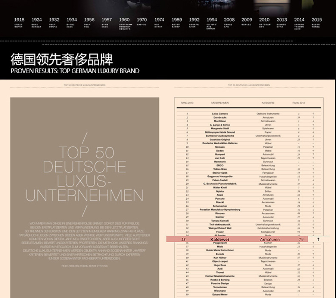This screenshot has height=298, width=336.
Task: Select the 1960 timeline year
Action: coord(124,20)
